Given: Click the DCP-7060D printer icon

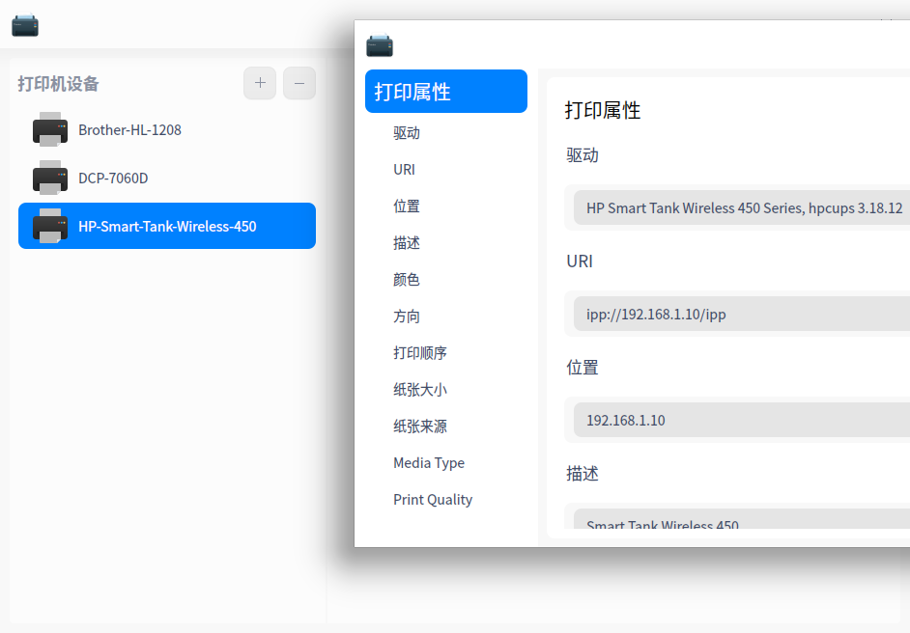Looking at the screenshot, I should click(50, 178).
